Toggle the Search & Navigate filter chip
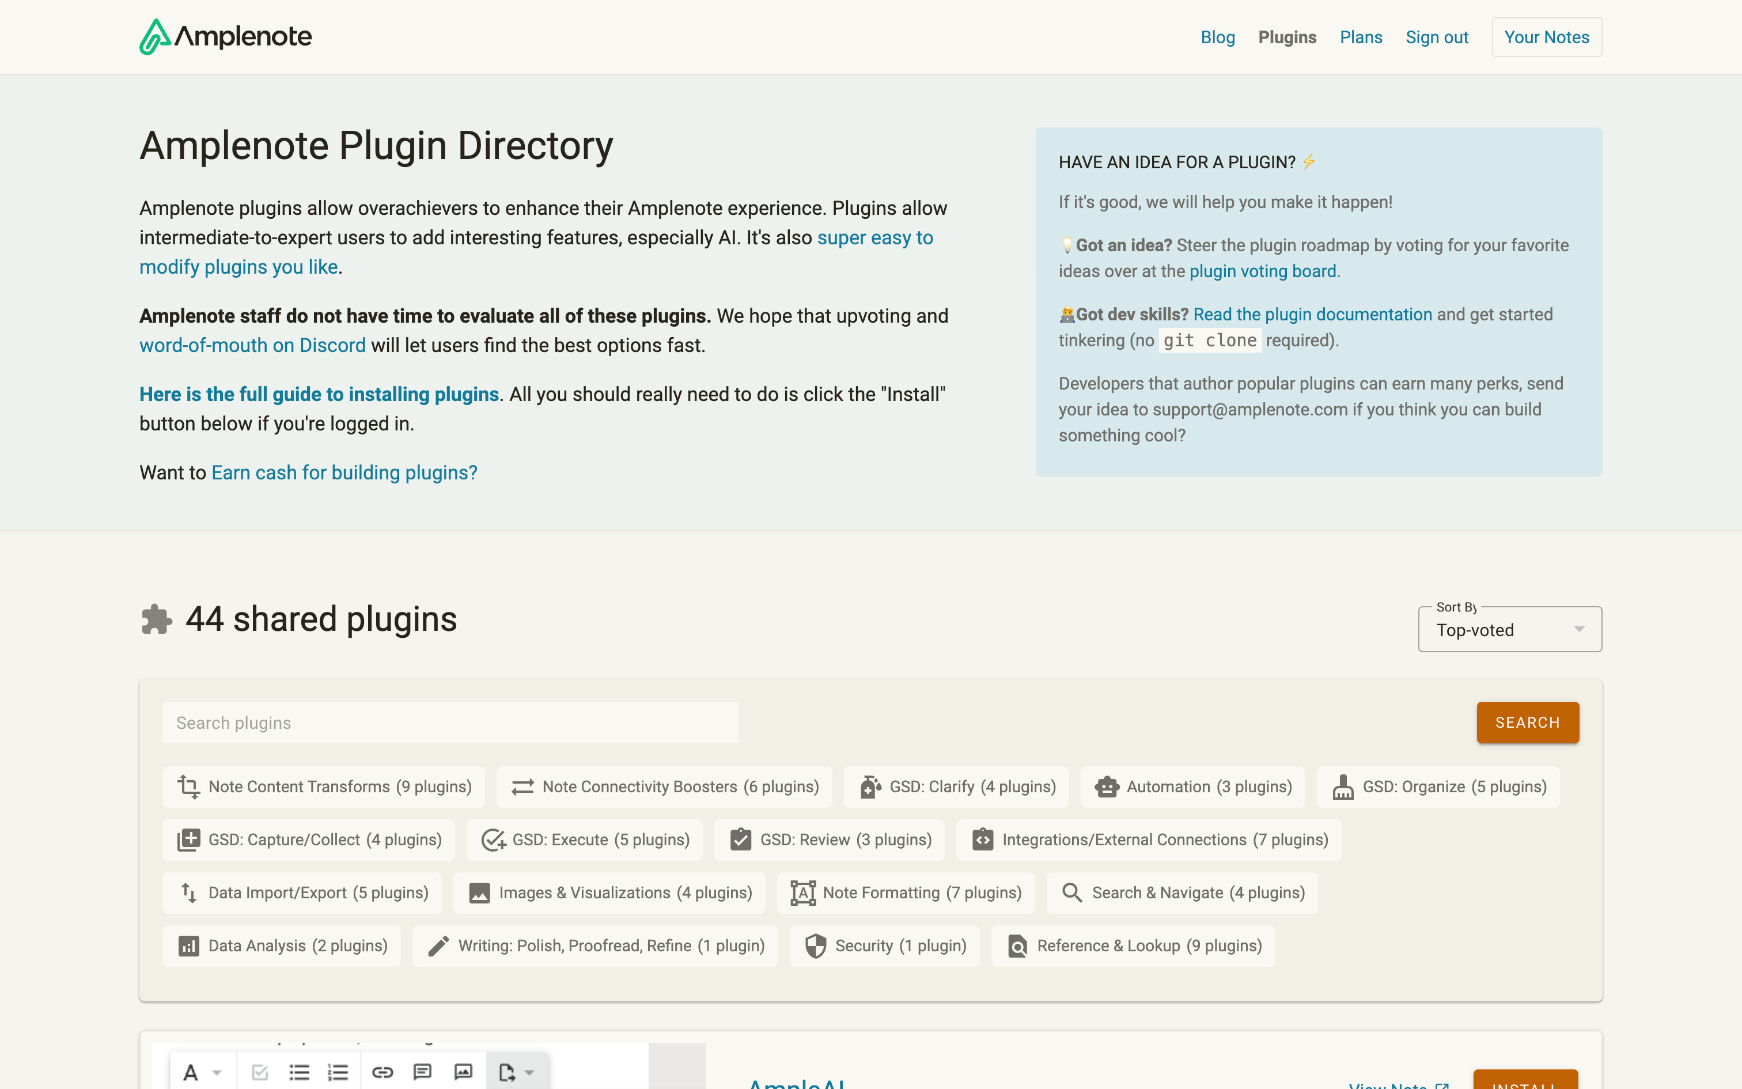The width and height of the screenshot is (1742, 1089). (1182, 893)
